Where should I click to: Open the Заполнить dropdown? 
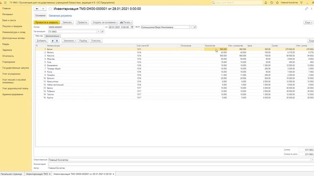coord(69,41)
